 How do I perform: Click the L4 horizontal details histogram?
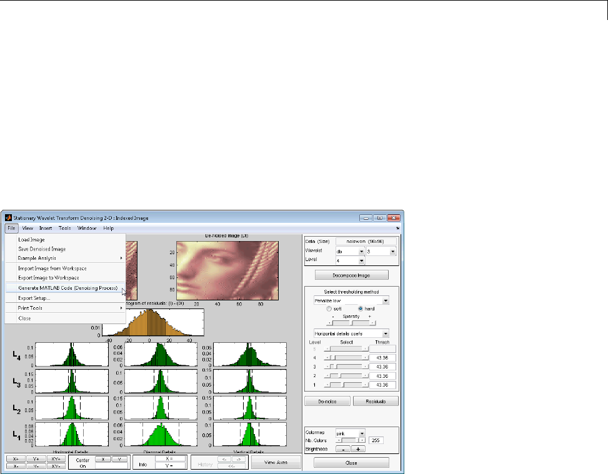72,354
